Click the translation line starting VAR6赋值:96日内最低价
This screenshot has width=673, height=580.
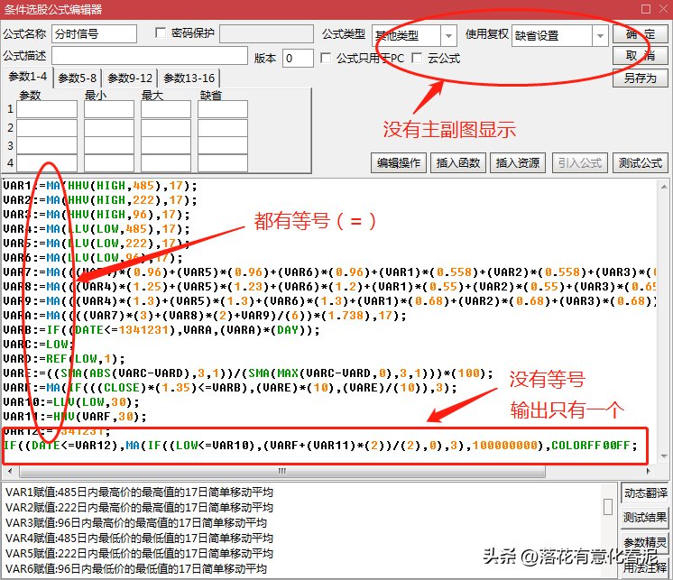(x=136, y=569)
